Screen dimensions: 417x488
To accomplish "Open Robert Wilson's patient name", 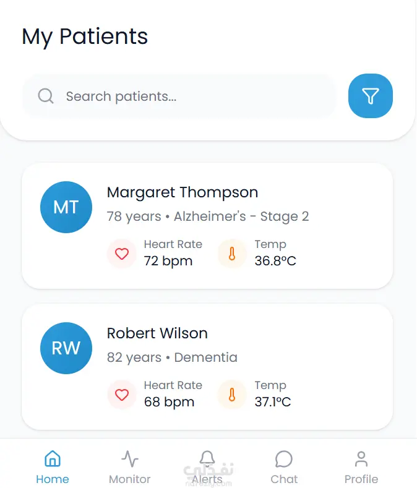I will (157, 333).
